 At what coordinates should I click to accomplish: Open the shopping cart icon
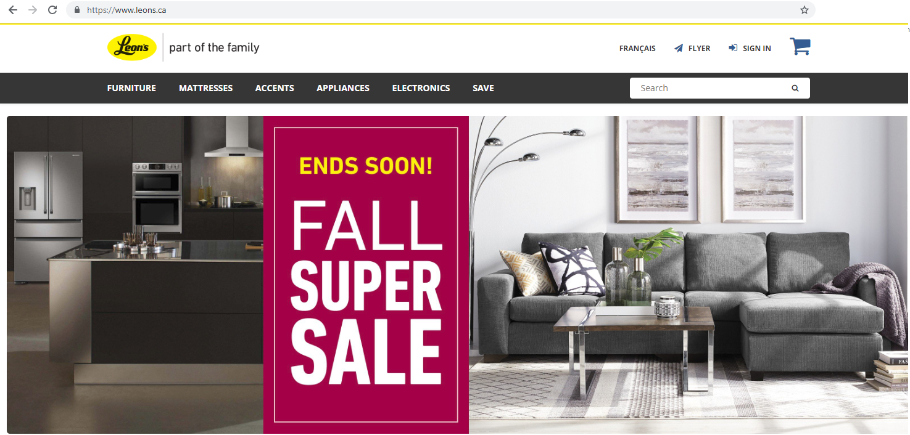coord(800,47)
